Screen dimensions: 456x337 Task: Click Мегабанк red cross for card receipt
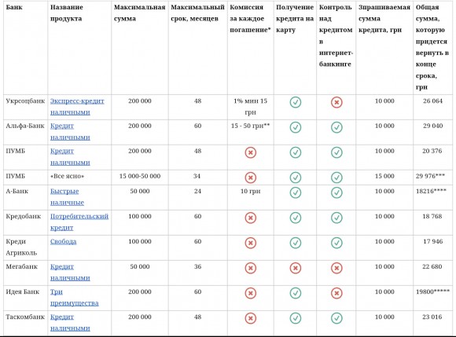[295, 268]
